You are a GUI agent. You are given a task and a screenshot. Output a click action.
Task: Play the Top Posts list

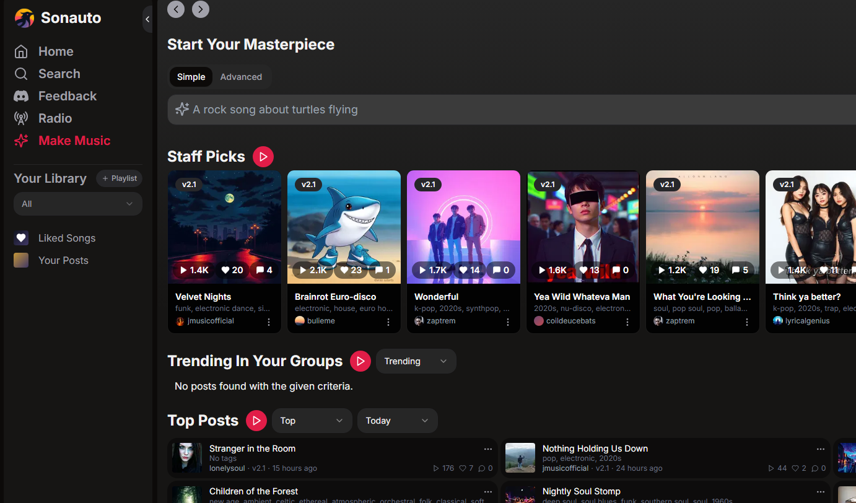(x=256, y=421)
